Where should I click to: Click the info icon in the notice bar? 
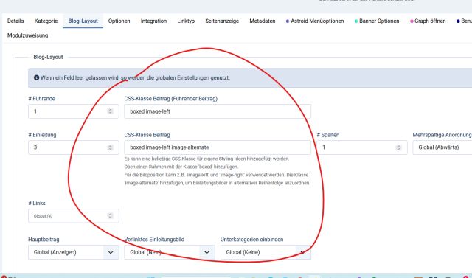[x=36, y=77]
